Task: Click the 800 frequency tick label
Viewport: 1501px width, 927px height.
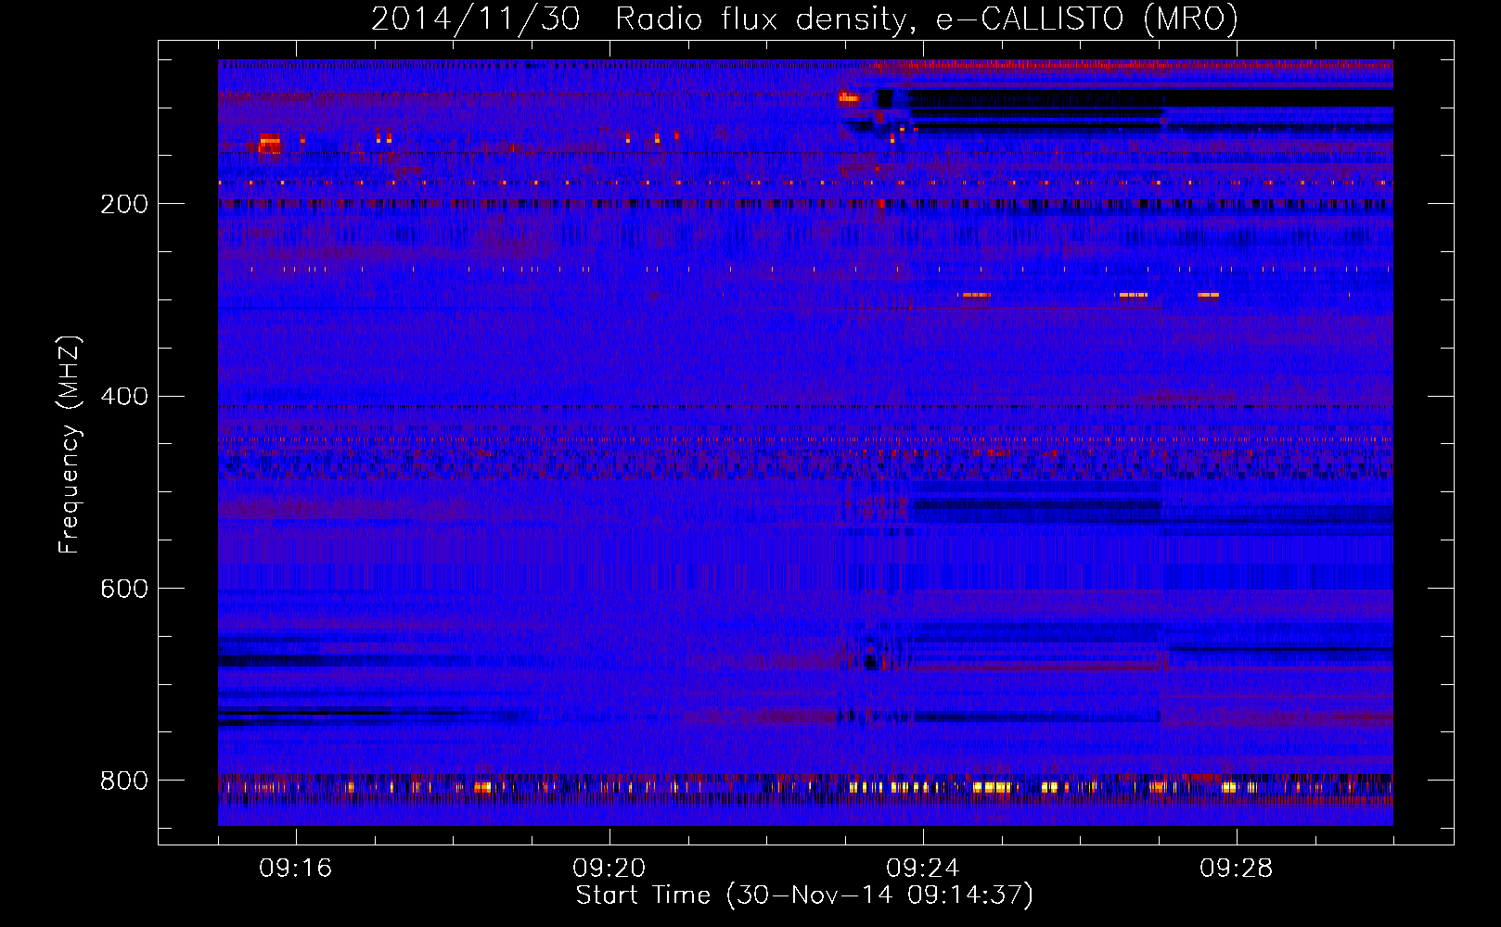Action: tap(124, 781)
